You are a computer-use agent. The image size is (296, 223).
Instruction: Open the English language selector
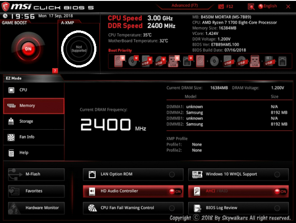click(269, 6)
